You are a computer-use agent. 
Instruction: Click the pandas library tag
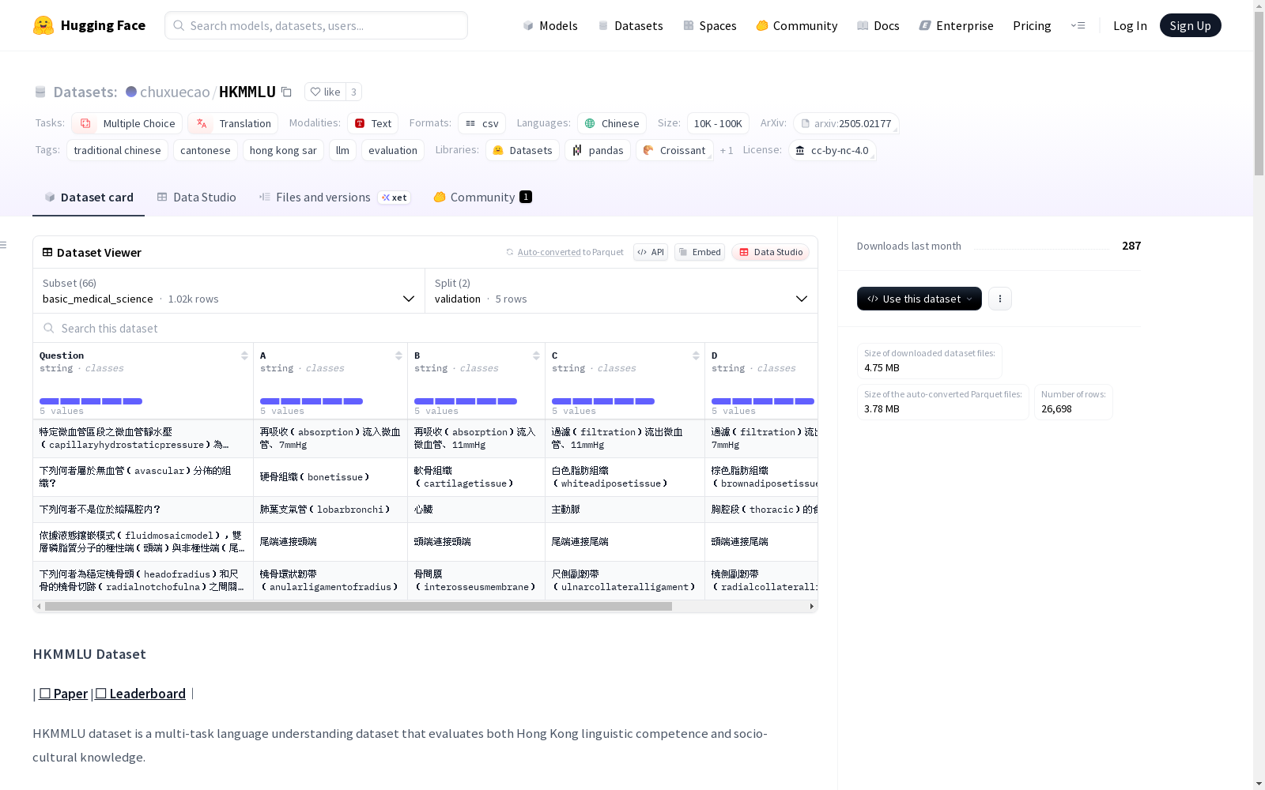(x=598, y=150)
